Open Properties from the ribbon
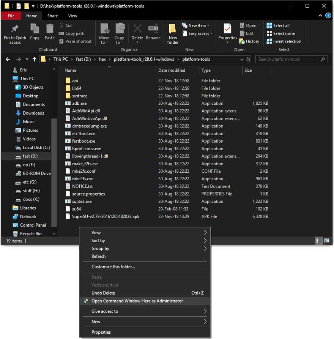Viewport: 334px width, 339px height. pos(227,33)
